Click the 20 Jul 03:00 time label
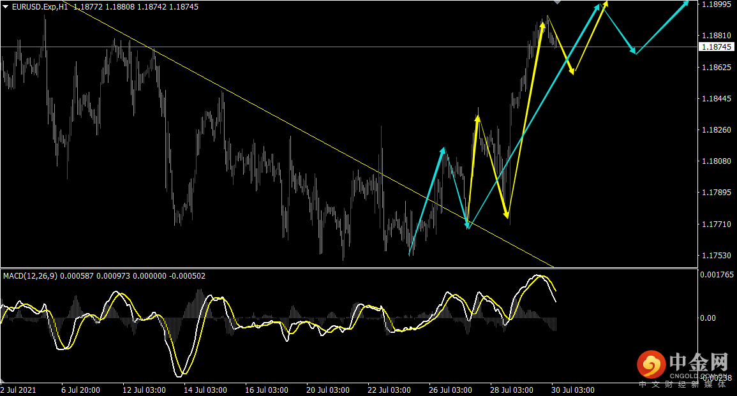The width and height of the screenshot is (737, 396). coord(328,390)
